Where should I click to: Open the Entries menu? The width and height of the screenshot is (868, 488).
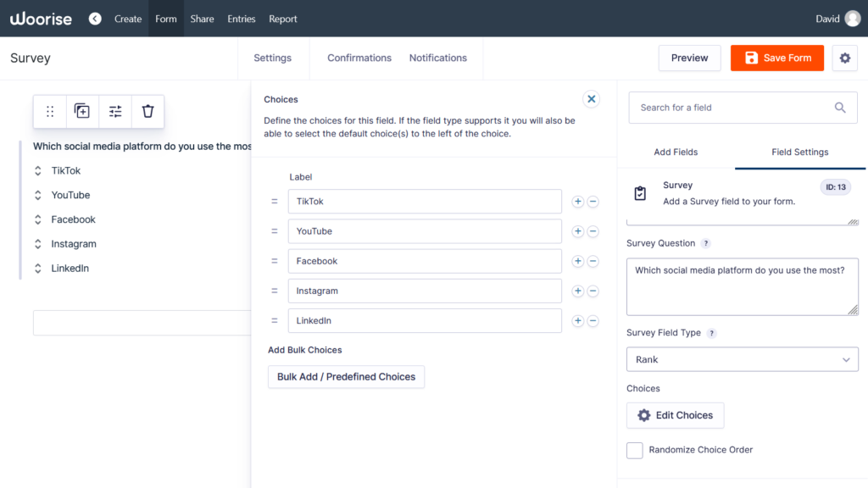pyautogui.click(x=241, y=19)
